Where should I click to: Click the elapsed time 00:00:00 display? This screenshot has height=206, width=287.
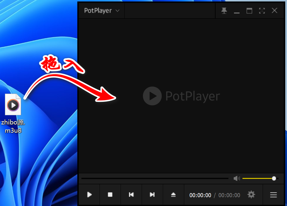point(200,195)
